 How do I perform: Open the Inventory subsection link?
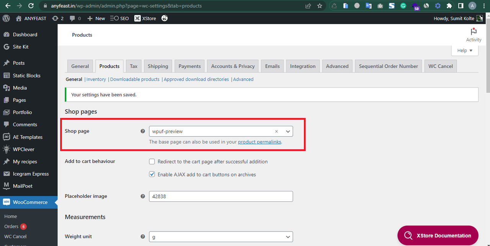[x=96, y=79]
